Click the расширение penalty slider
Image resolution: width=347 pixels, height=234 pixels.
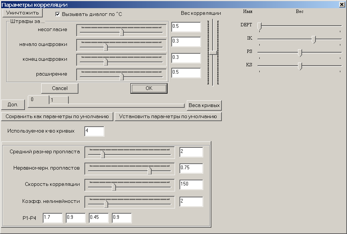point(121,74)
